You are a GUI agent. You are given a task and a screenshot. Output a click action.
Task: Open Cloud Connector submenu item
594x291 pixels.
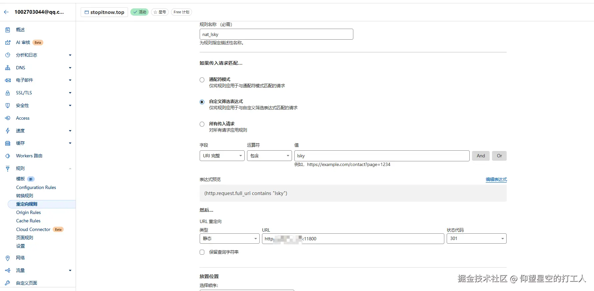click(33, 229)
